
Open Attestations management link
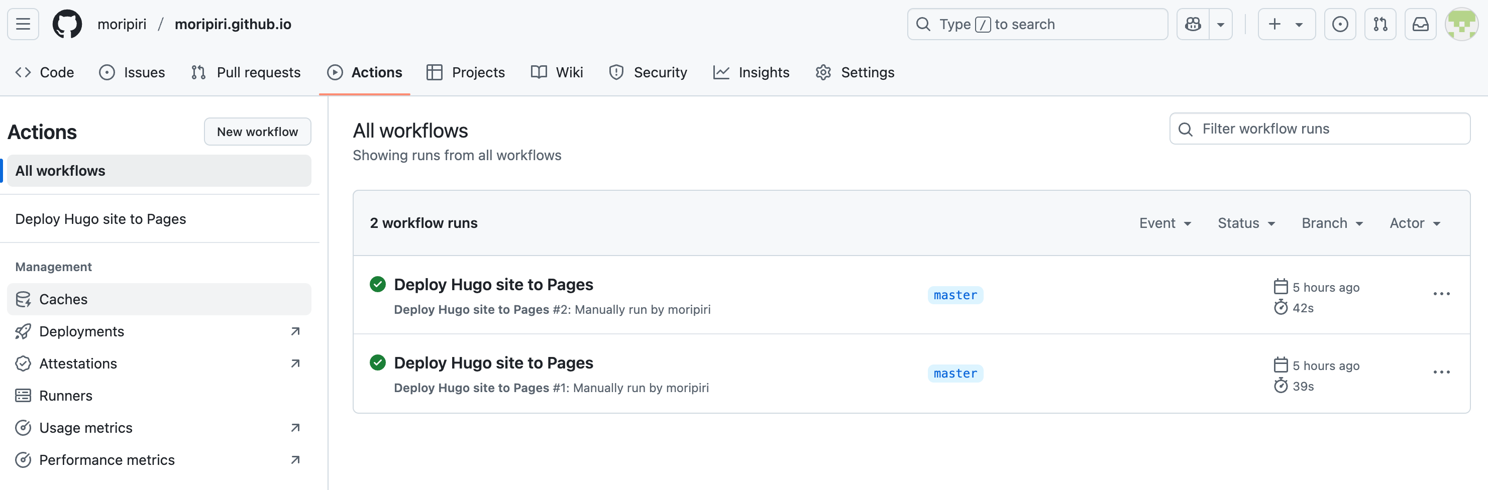click(159, 363)
